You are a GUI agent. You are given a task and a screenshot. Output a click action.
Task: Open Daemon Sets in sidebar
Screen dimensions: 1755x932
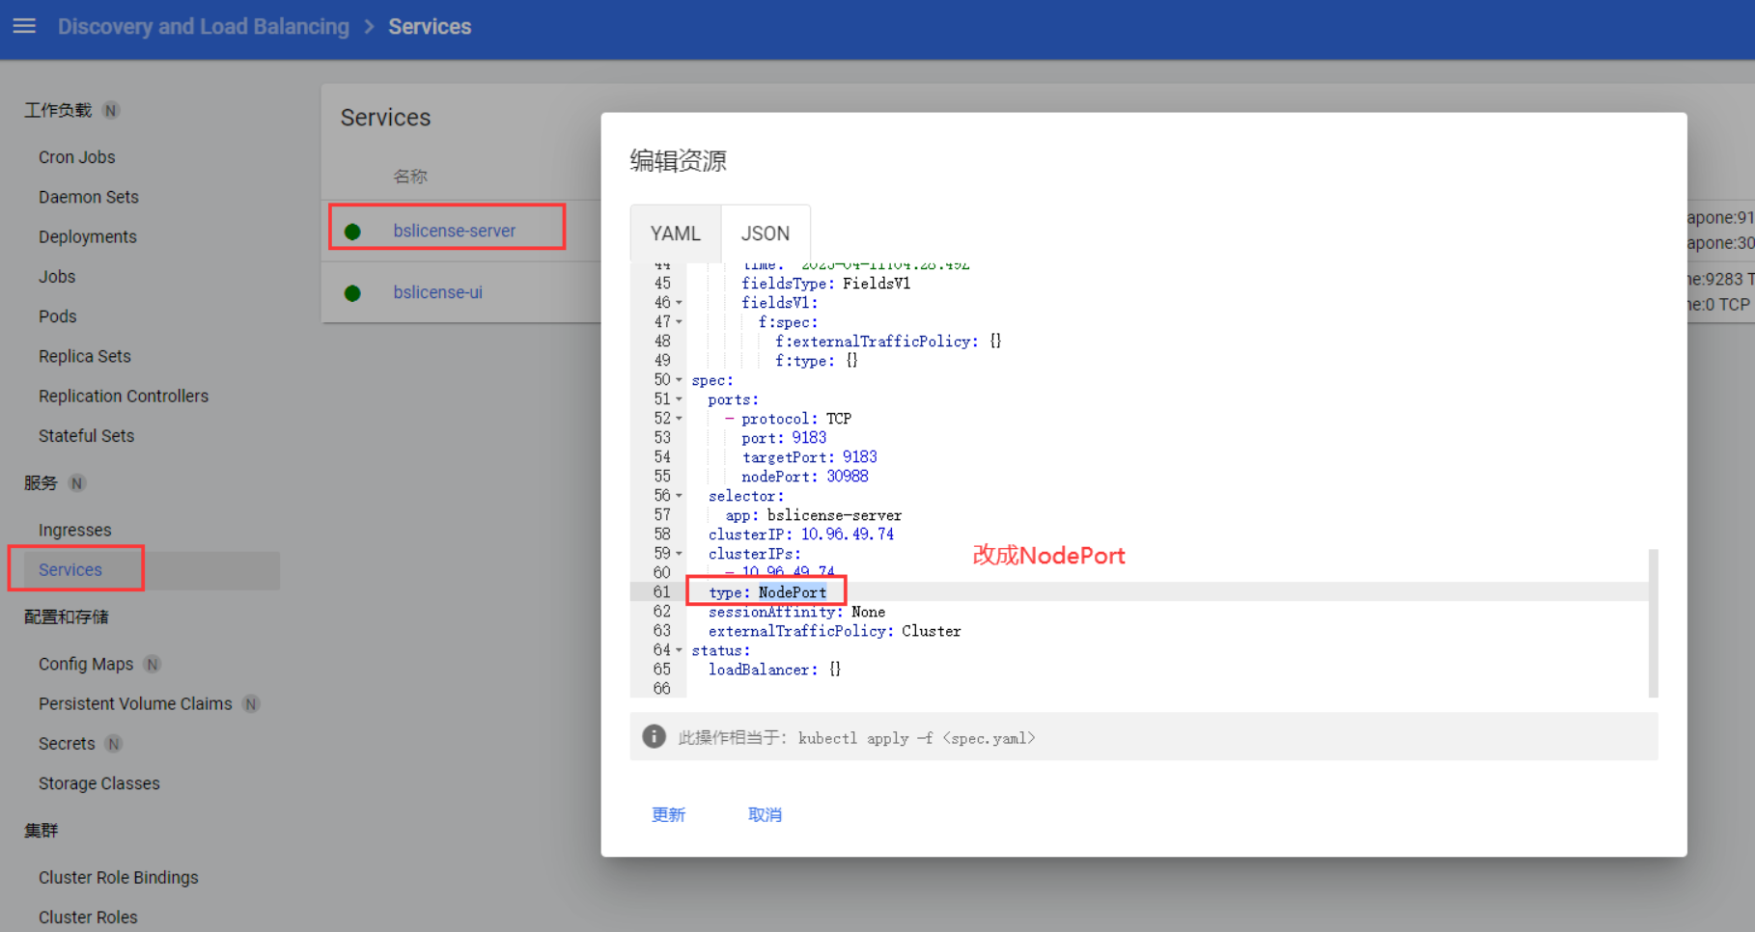(89, 197)
